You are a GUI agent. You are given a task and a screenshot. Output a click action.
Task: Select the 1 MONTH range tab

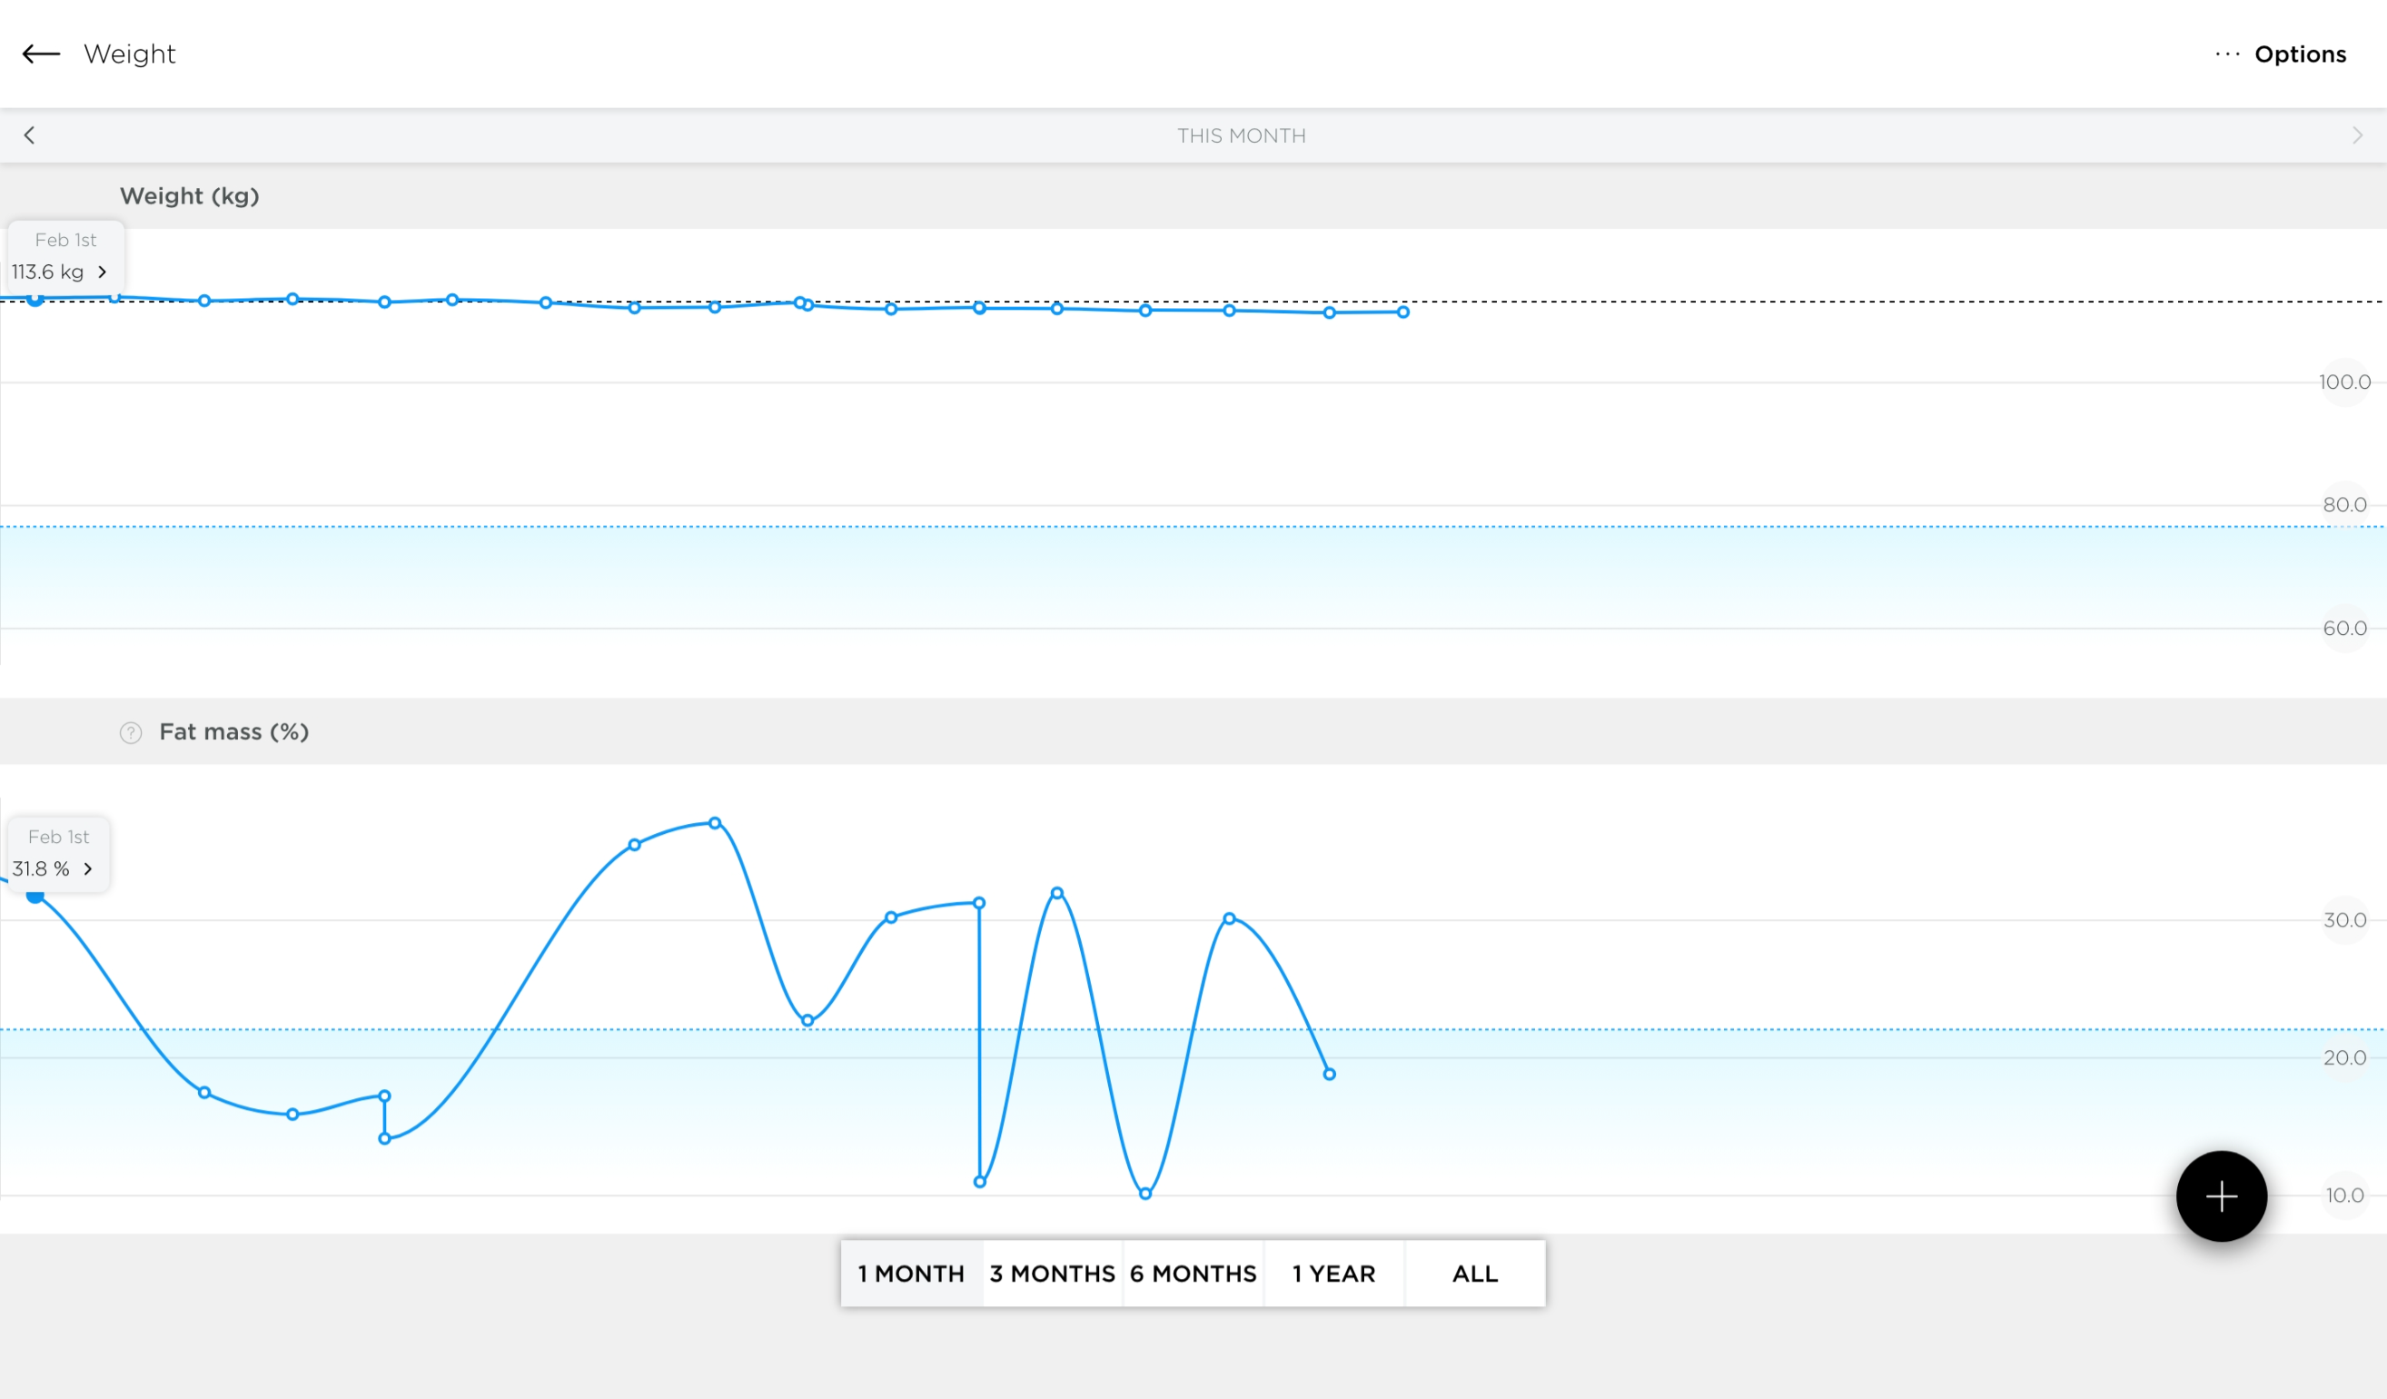(911, 1274)
